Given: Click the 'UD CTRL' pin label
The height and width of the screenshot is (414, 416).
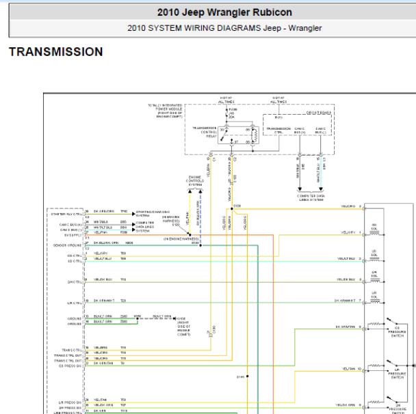Looking at the screenshot, I should pyautogui.click(x=75, y=261).
